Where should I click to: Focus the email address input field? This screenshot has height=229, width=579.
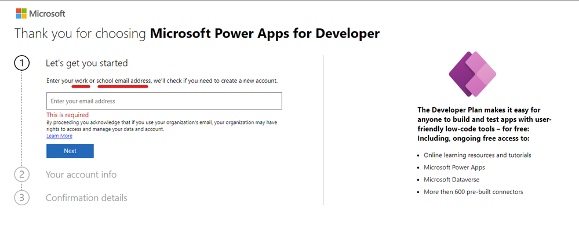tap(164, 101)
